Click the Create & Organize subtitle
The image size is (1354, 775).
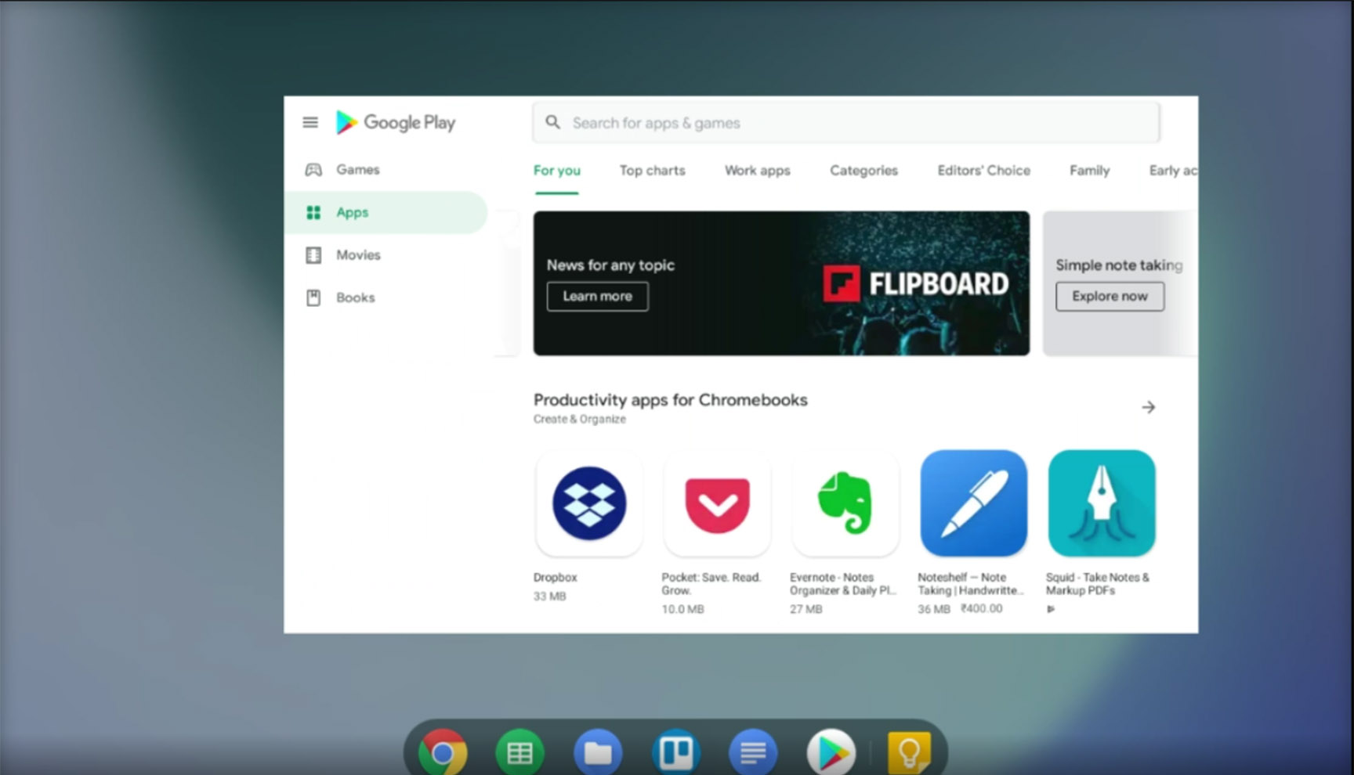pos(579,420)
